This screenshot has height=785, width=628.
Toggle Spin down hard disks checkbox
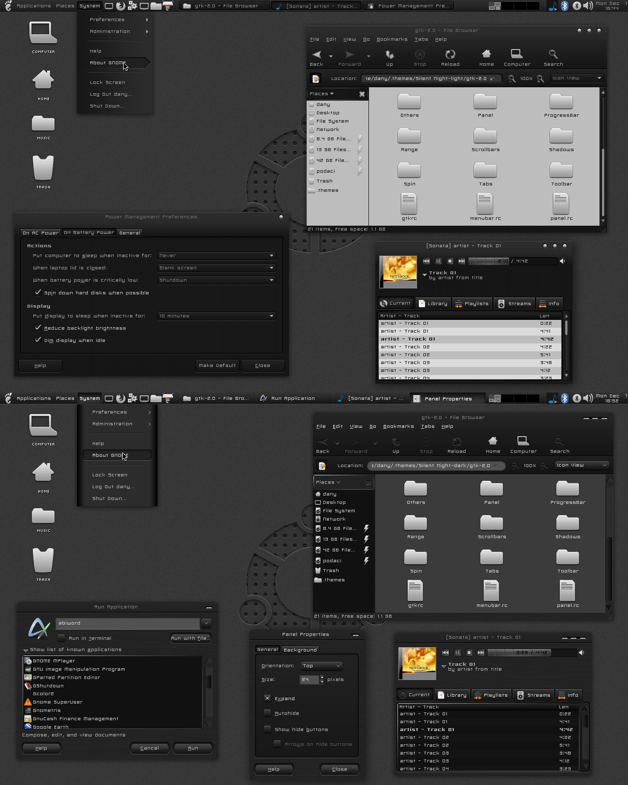click(x=38, y=292)
